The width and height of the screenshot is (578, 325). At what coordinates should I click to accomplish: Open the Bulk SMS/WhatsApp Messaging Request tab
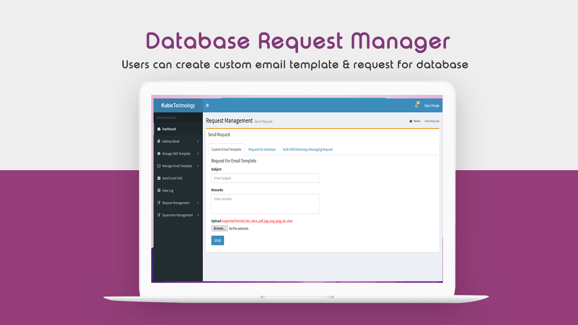click(x=308, y=149)
